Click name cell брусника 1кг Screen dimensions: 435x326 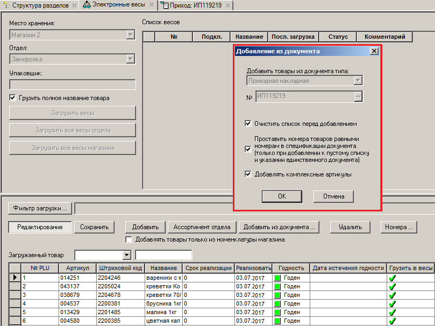(163, 303)
